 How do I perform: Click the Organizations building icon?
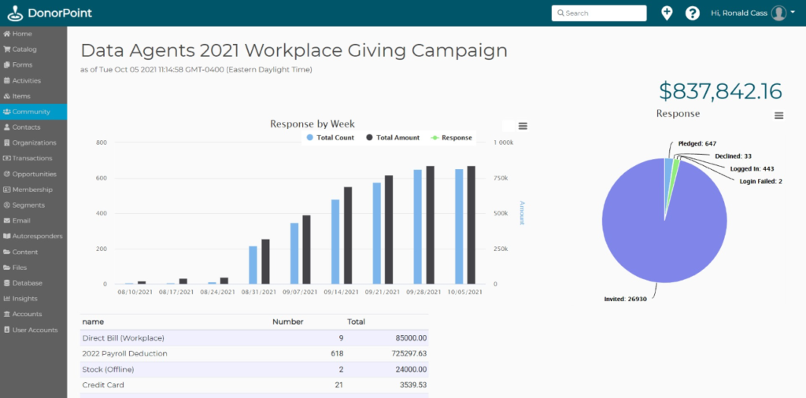[6, 143]
